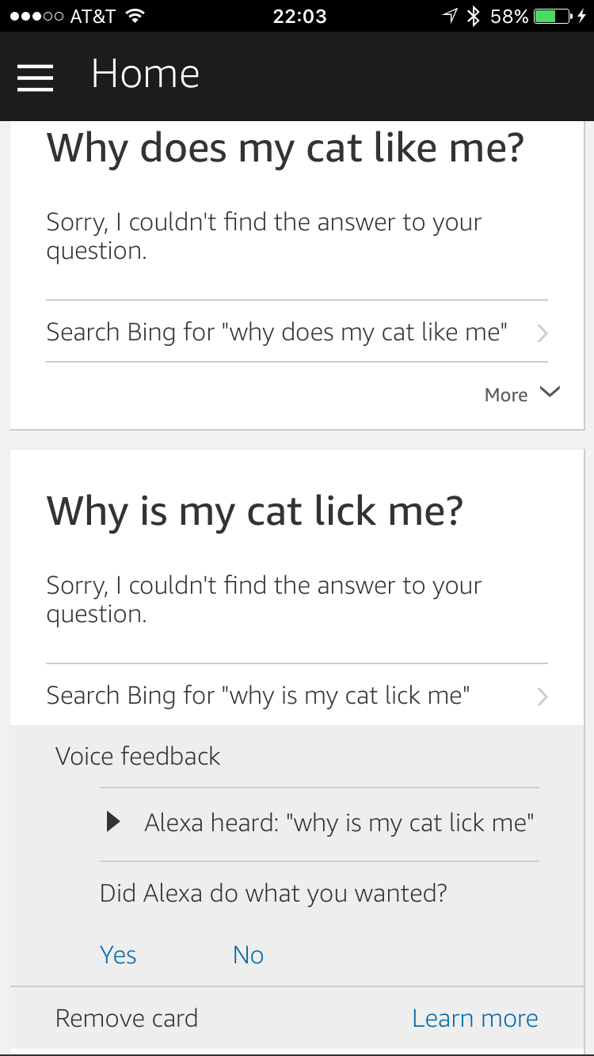Select the "Why does my cat like me?" card title

(x=285, y=148)
